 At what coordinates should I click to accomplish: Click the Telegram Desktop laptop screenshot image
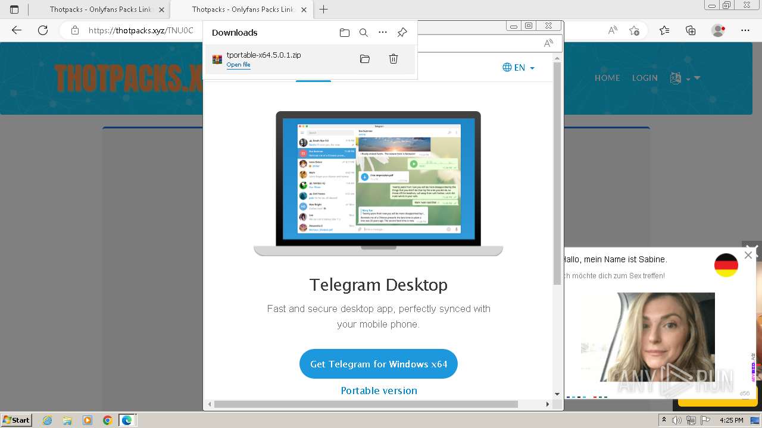379,184
